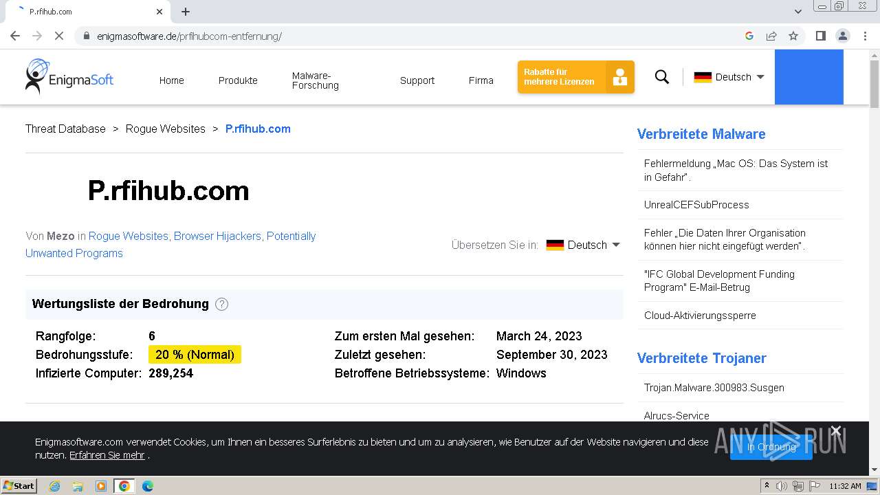Click the Google translate icon in address bar

click(749, 36)
